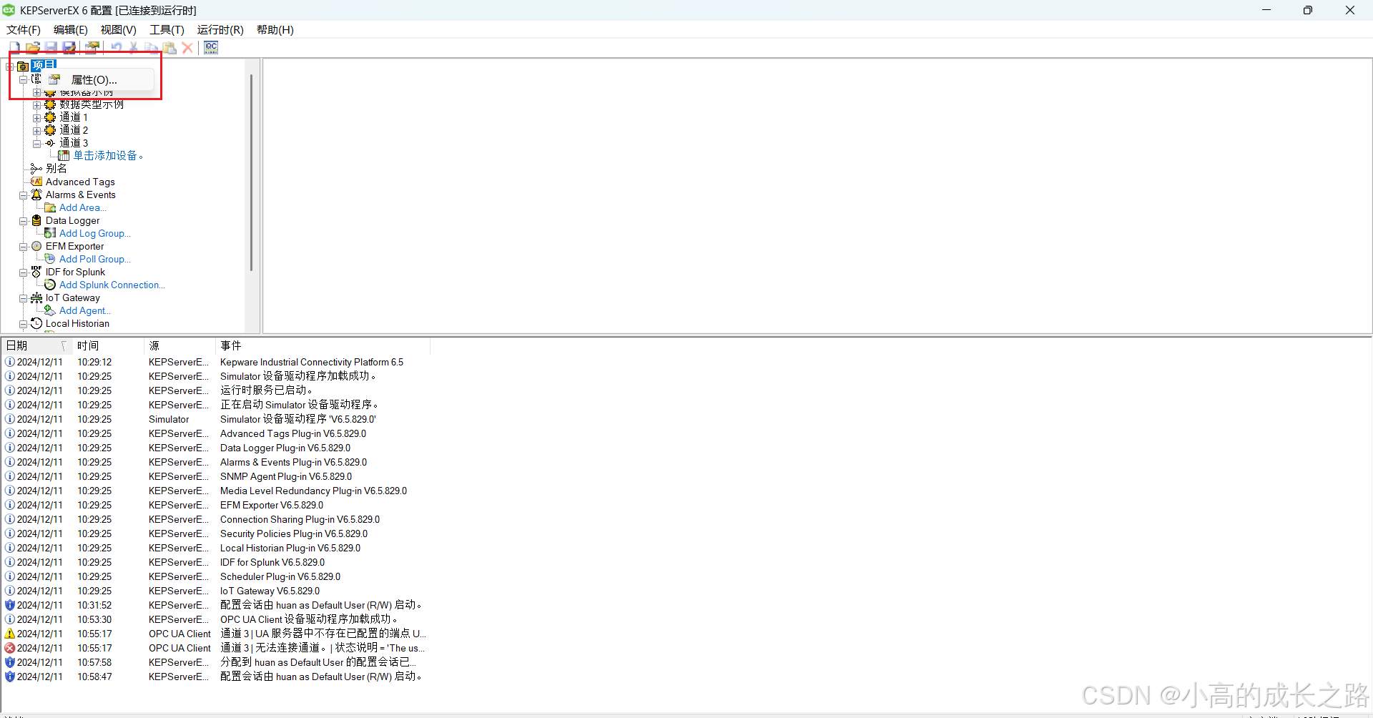Open the 文件(F) menu
The width and height of the screenshot is (1373, 718).
[24, 29]
